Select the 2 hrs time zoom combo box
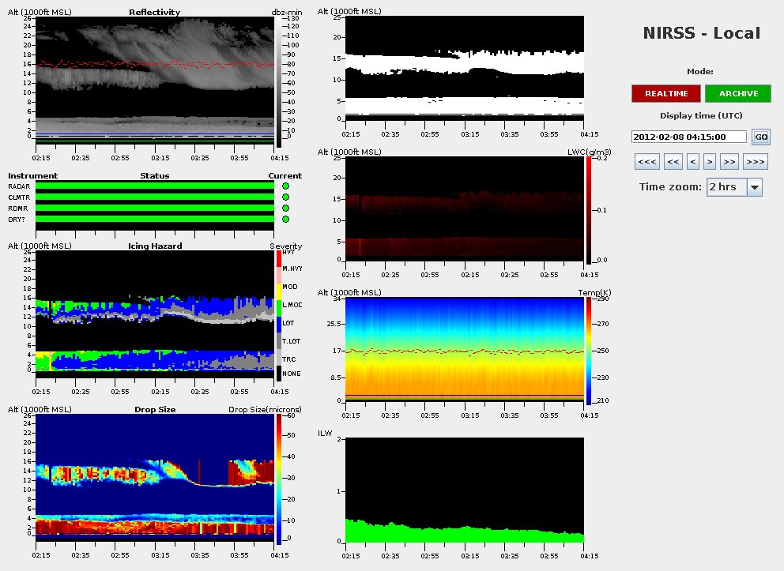Screen dimensions: 784x571 pos(726,187)
